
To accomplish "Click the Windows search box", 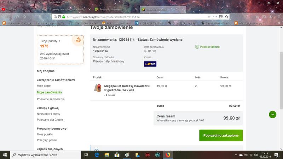I will pyautogui.click(x=46, y=155).
